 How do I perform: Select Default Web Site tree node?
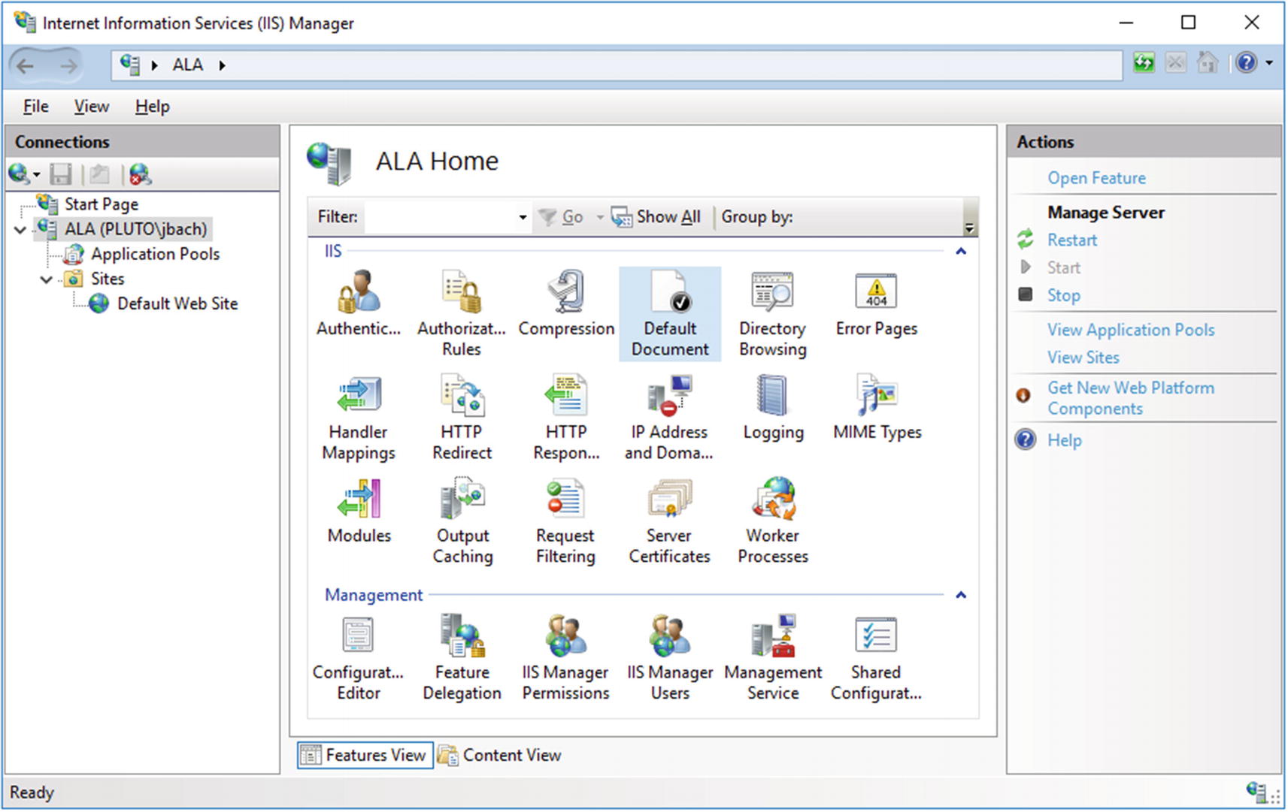point(177,304)
